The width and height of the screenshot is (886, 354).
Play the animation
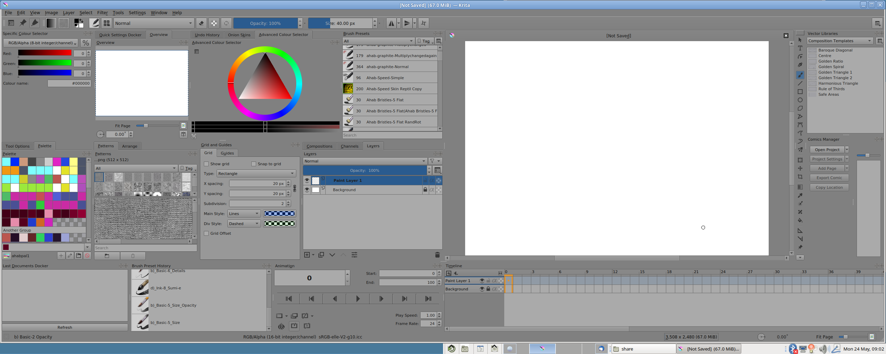click(358, 299)
